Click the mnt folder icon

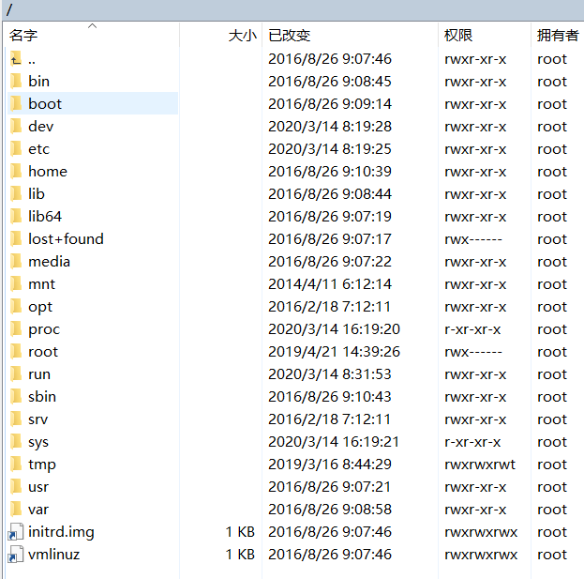click(x=16, y=284)
